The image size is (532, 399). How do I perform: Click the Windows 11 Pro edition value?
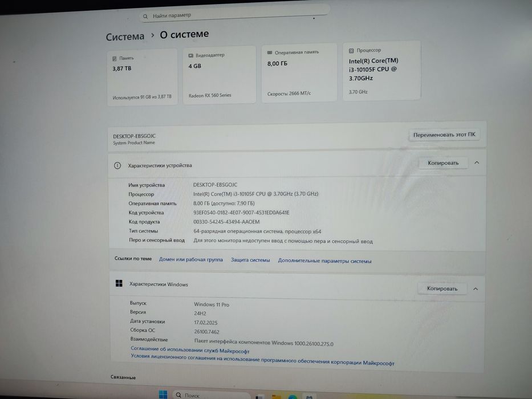coord(212,305)
